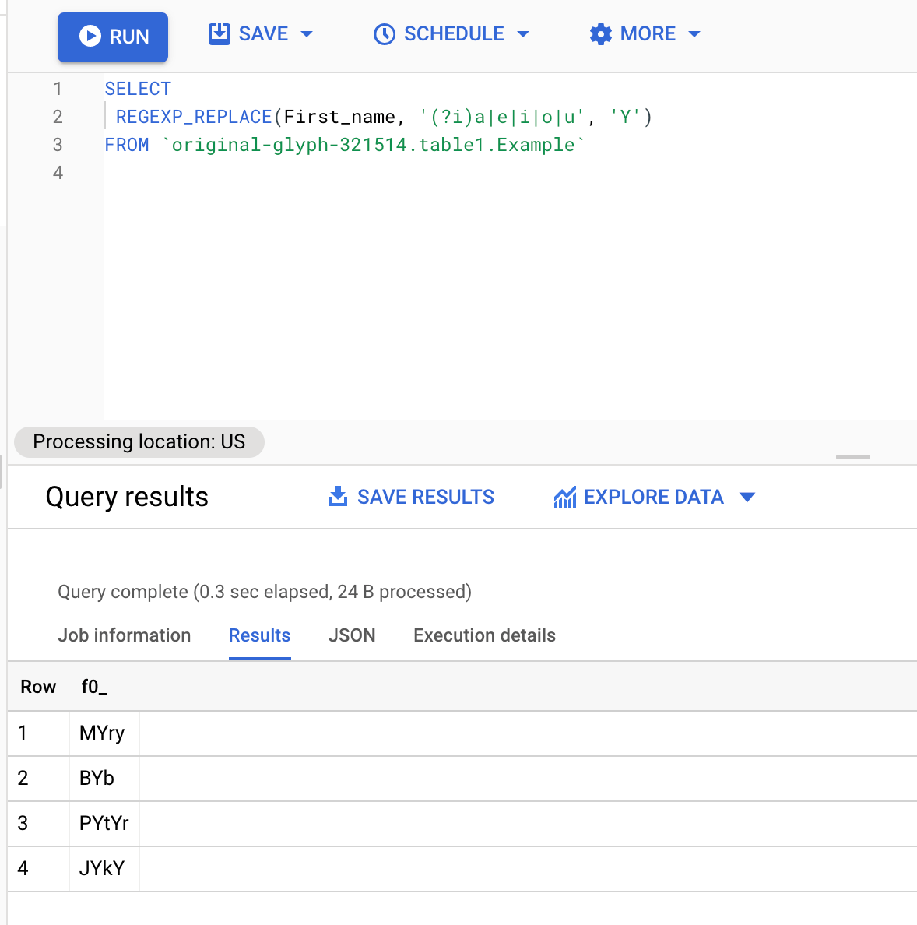Click the download icon beside SAVE RESULTS
Viewport: 917px width, 925px height.
337,496
